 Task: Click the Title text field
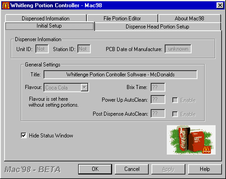point(120,75)
